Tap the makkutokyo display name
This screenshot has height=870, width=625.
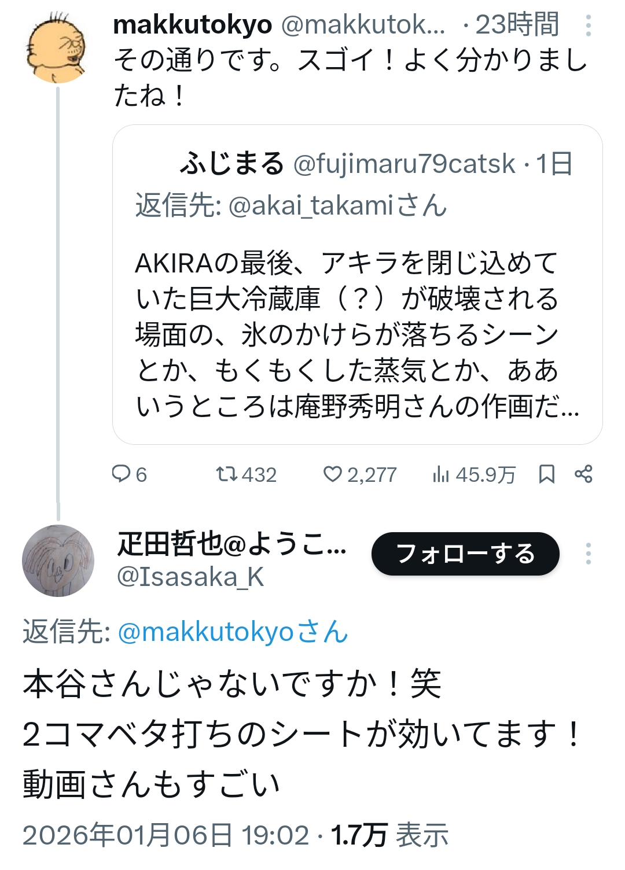(192, 25)
